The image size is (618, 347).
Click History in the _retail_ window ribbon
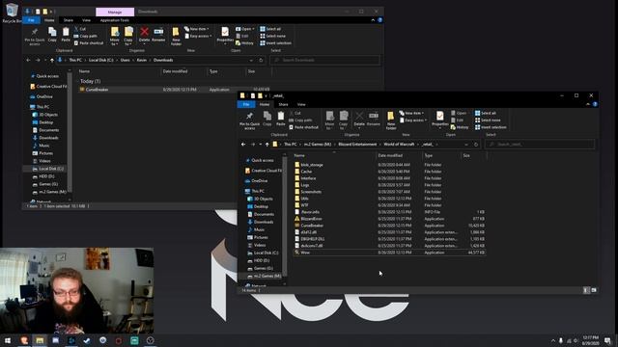[x=460, y=127]
